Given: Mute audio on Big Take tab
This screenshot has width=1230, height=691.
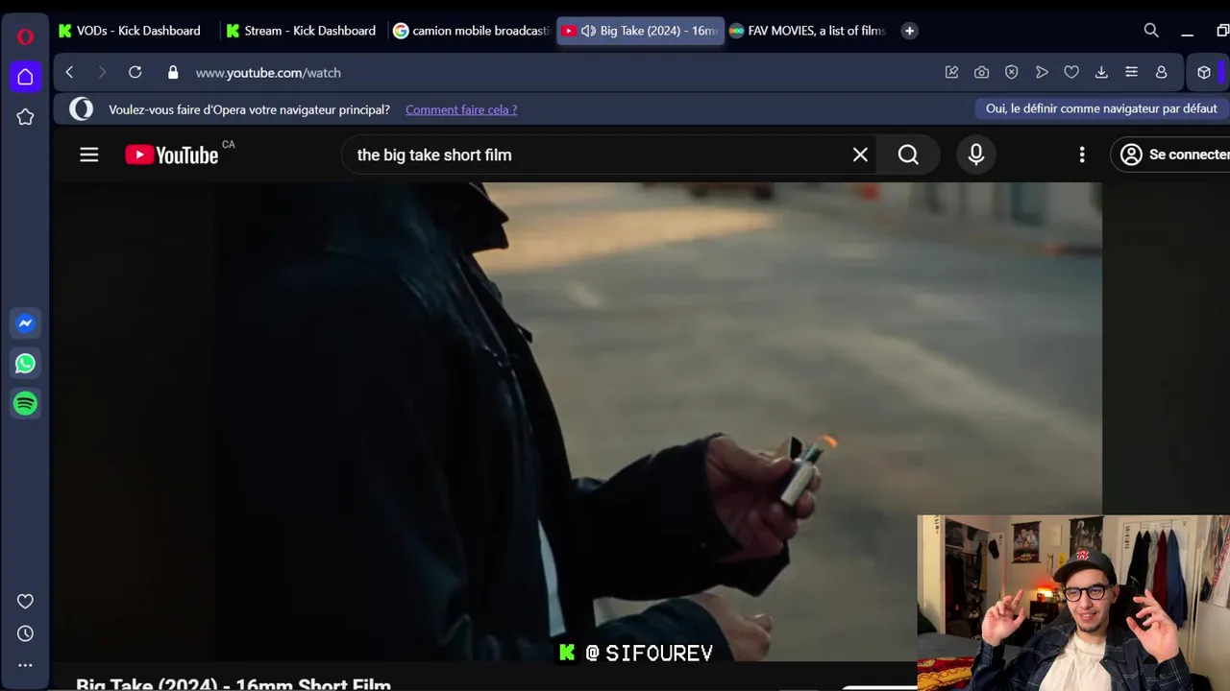Looking at the screenshot, I should coord(588,31).
